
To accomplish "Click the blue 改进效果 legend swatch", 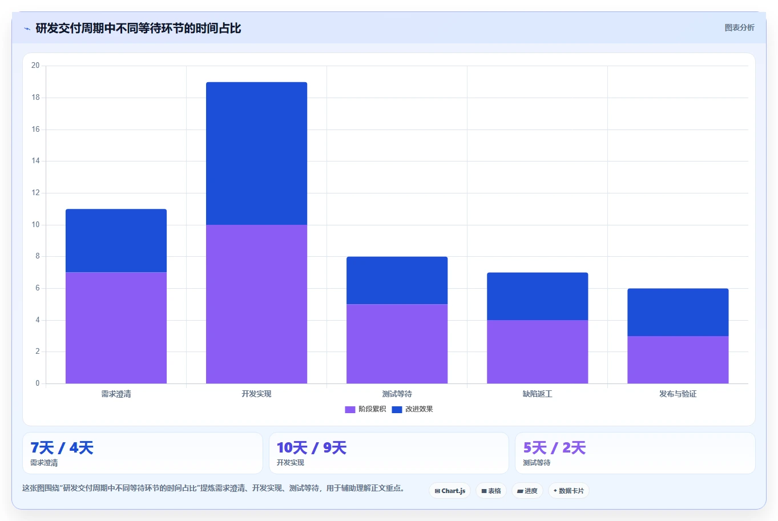I will pos(397,409).
